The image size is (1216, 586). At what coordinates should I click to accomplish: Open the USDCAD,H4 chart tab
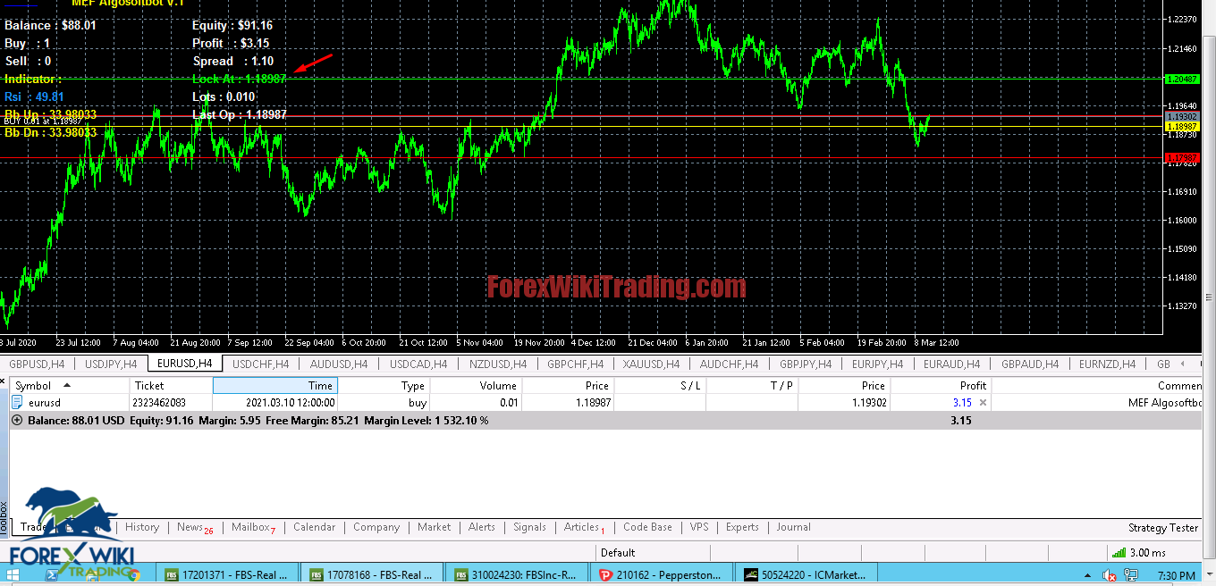417,364
